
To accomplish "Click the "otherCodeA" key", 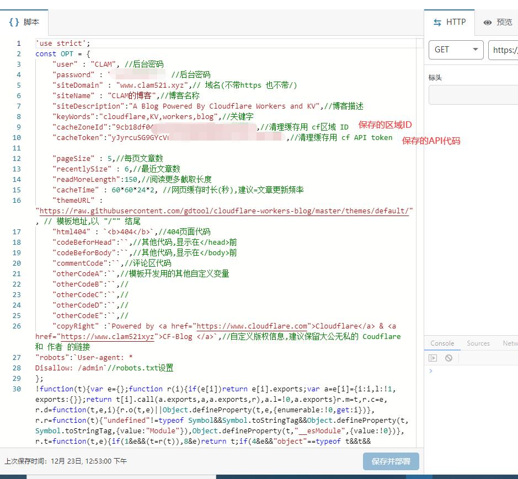I will click(x=78, y=274).
